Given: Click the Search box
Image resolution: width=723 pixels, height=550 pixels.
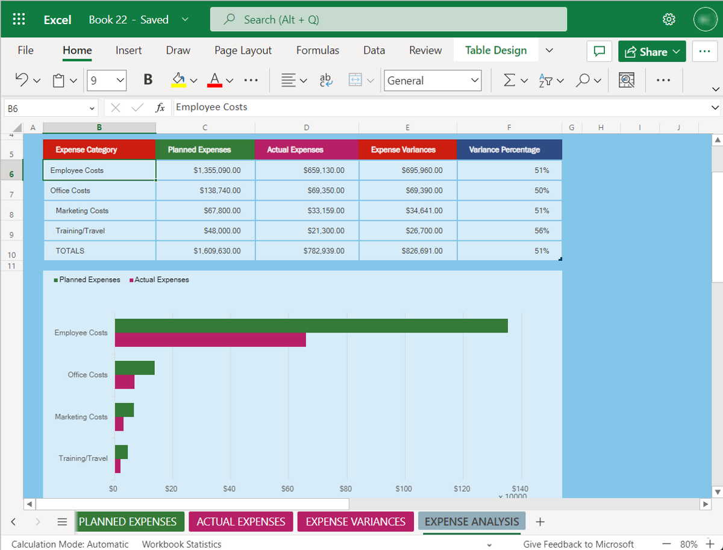Looking at the screenshot, I should pos(389,19).
